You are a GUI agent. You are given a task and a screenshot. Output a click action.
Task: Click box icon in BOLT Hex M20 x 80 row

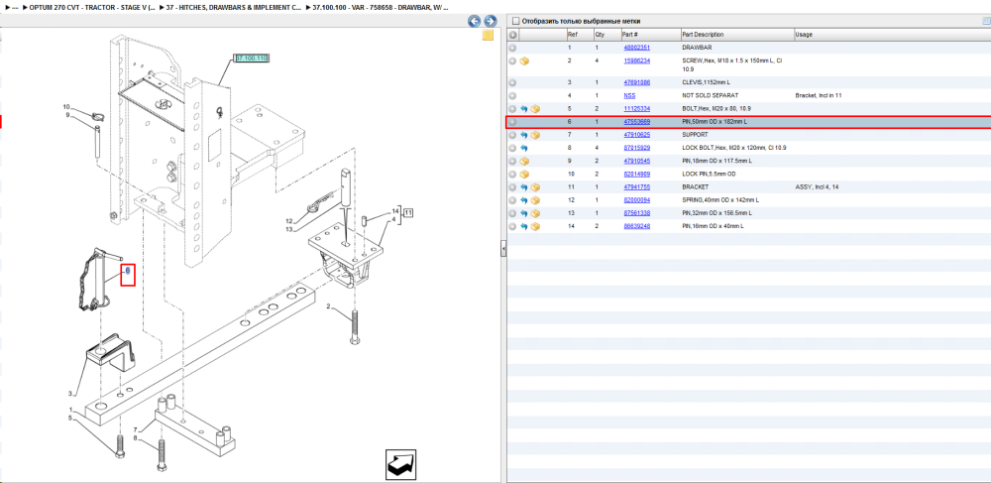[x=535, y=109]
